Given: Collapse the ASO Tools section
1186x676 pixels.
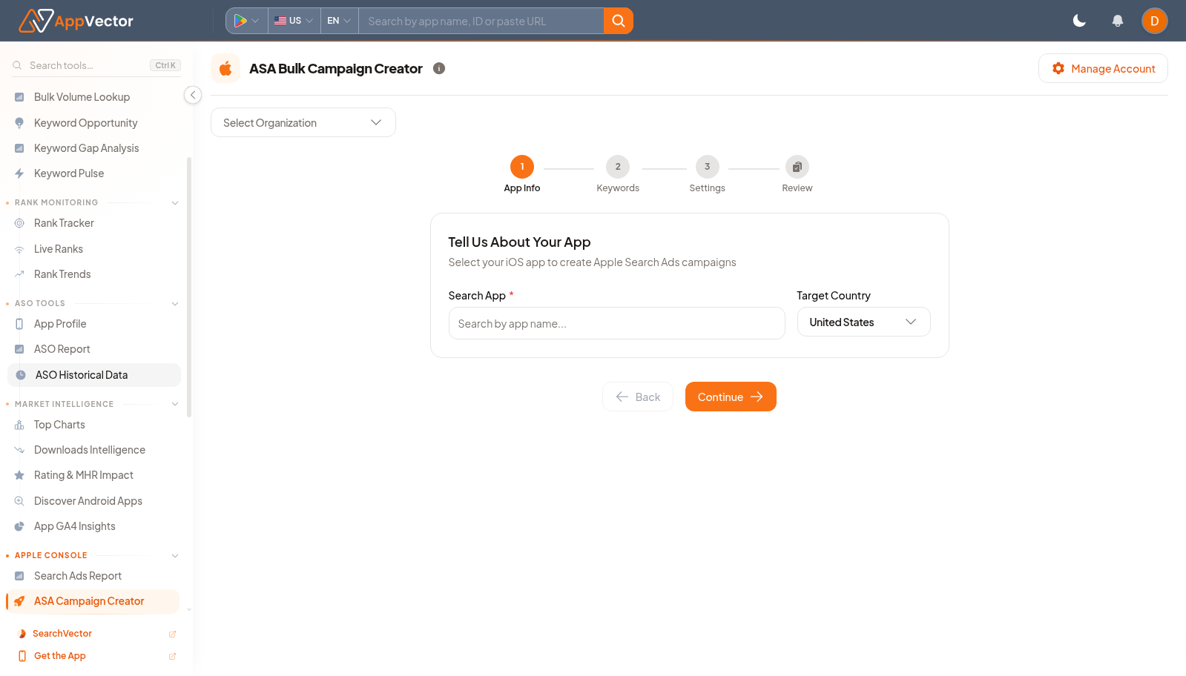Looking at the screenshot, I should 175,303.
